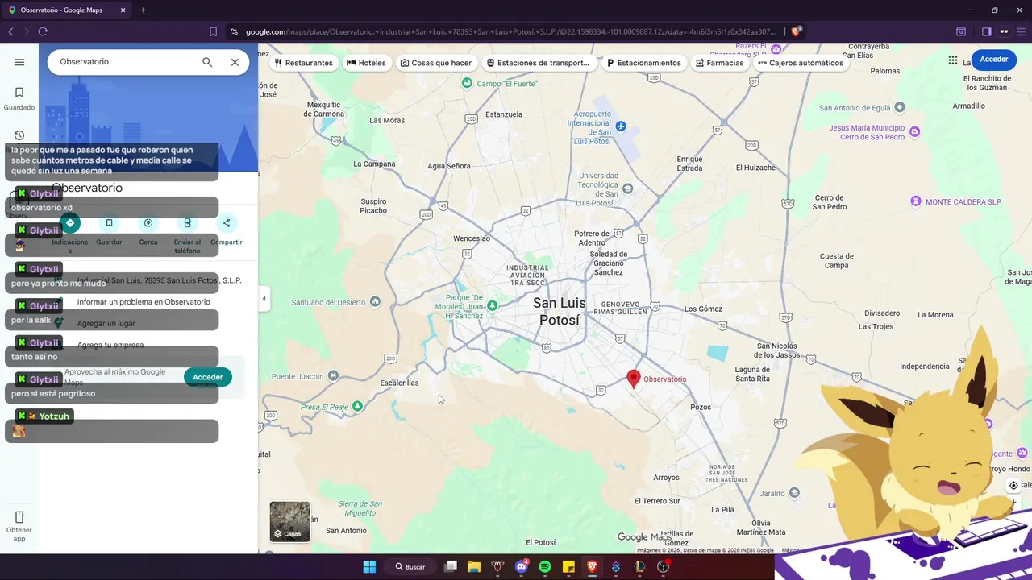Image resolution: width=1032 pixels, height=580 pixels.
Task: Select the Hoteles filter chip
Action: [x=366, y=63]
